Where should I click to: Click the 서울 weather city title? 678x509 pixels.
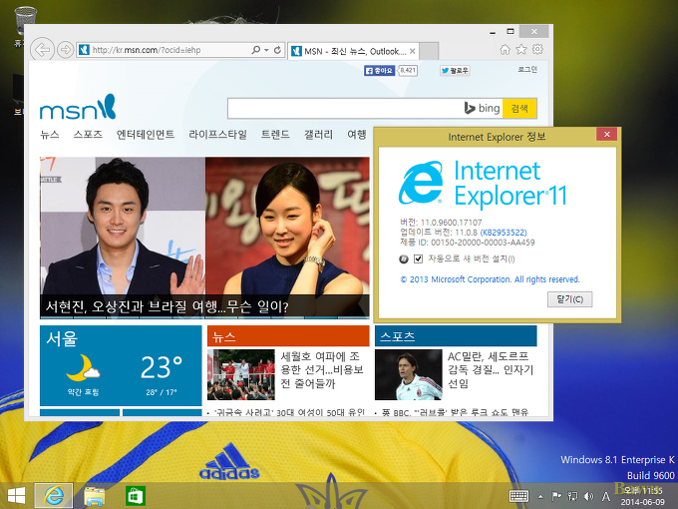[x=62, y=338]
